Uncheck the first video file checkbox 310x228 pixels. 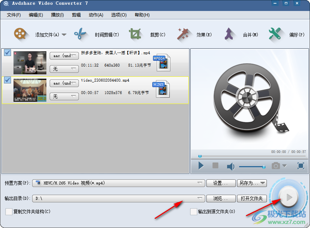pos(8,52)
